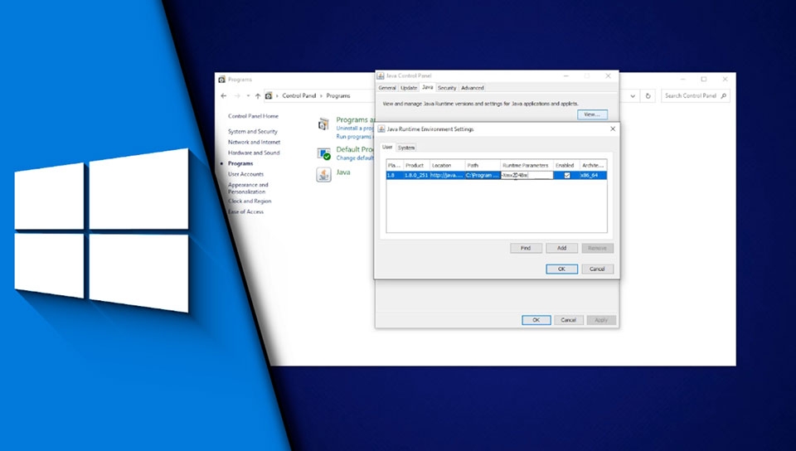
Task: Click the x86_64 architecture cell
Action: pyautogui.click(x=594, y=175)
